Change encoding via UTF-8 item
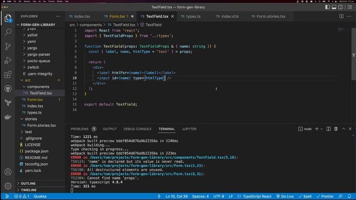Viewport: 356px width, 200px height. point(219,196)
